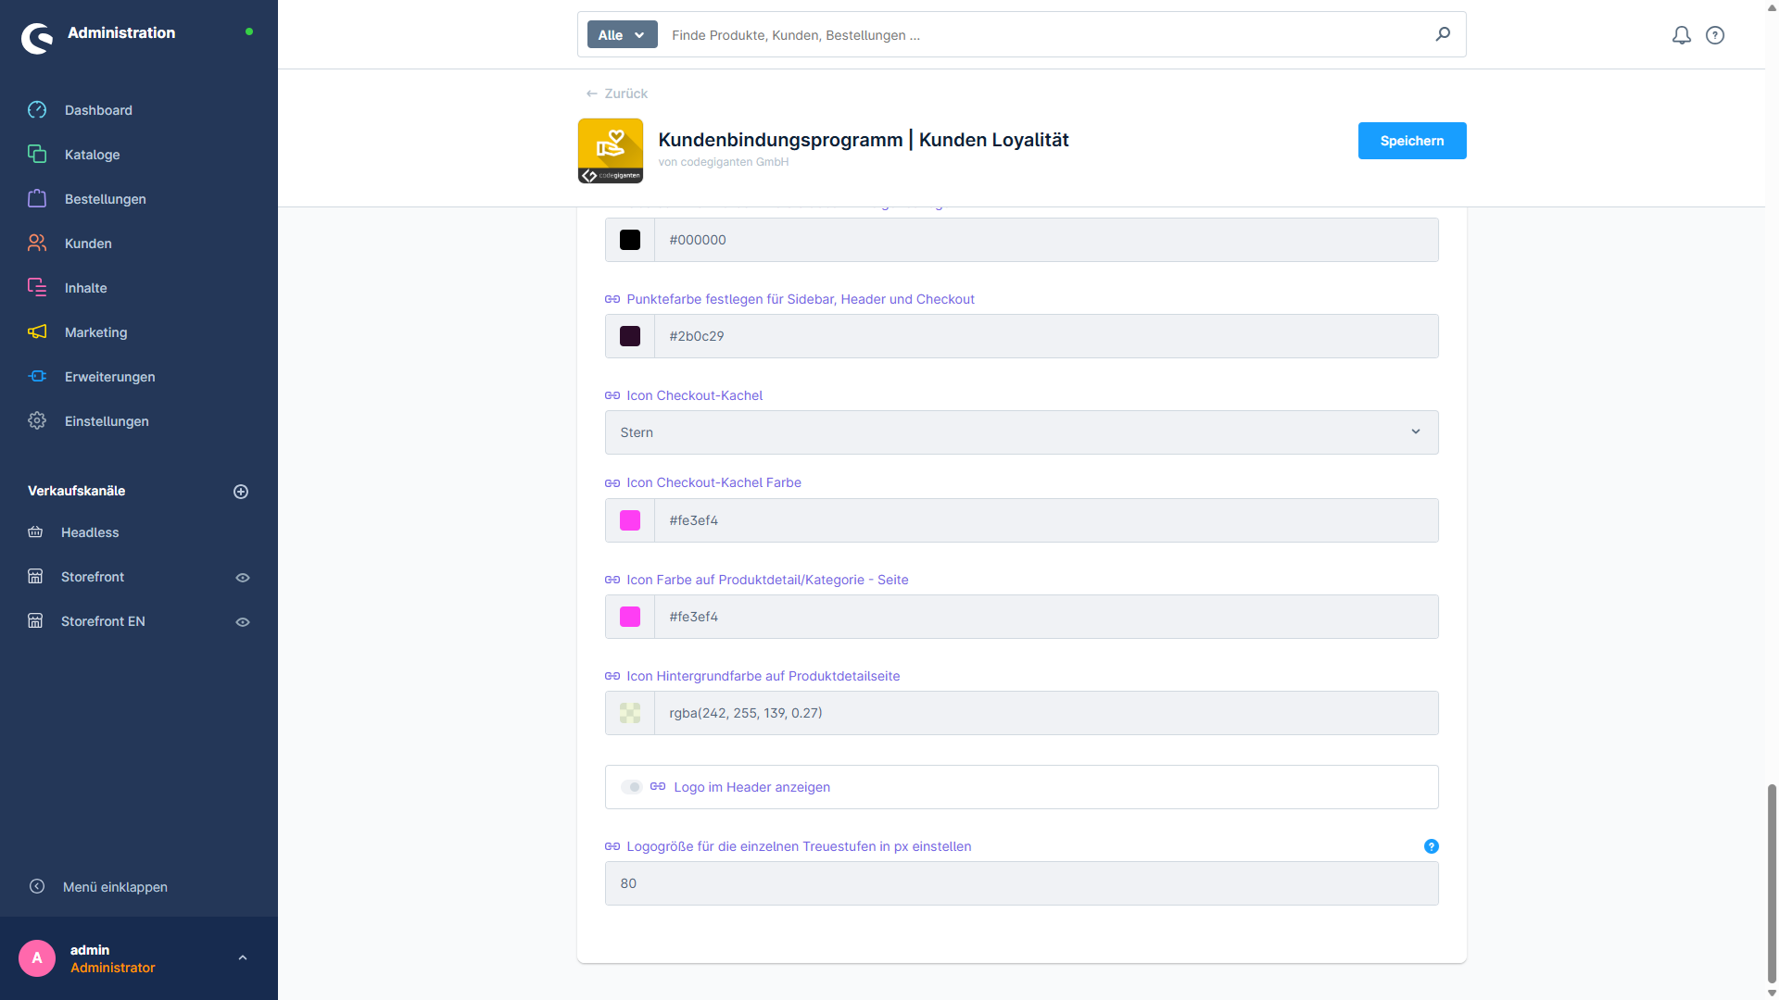Click the Logogröße field containing 80
This screenshot has width=1779, height=1000.
[x=1021, y=883]
